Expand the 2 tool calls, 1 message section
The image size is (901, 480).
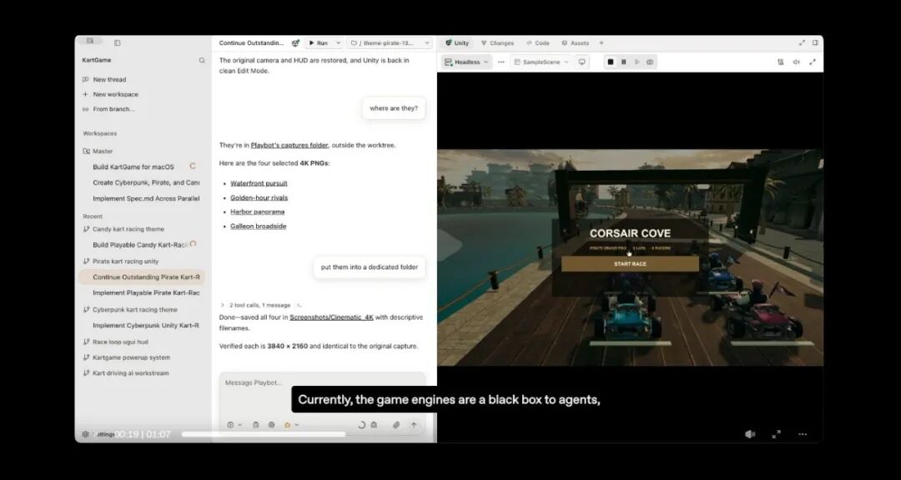click(x=259, y=306)
